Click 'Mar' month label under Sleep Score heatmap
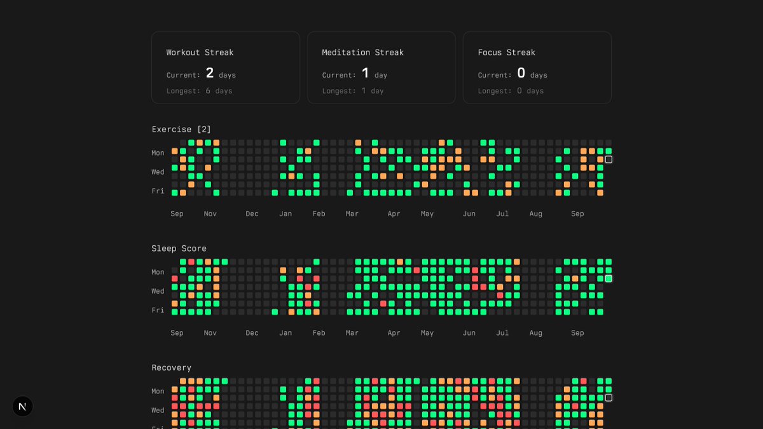 point(352,332)
